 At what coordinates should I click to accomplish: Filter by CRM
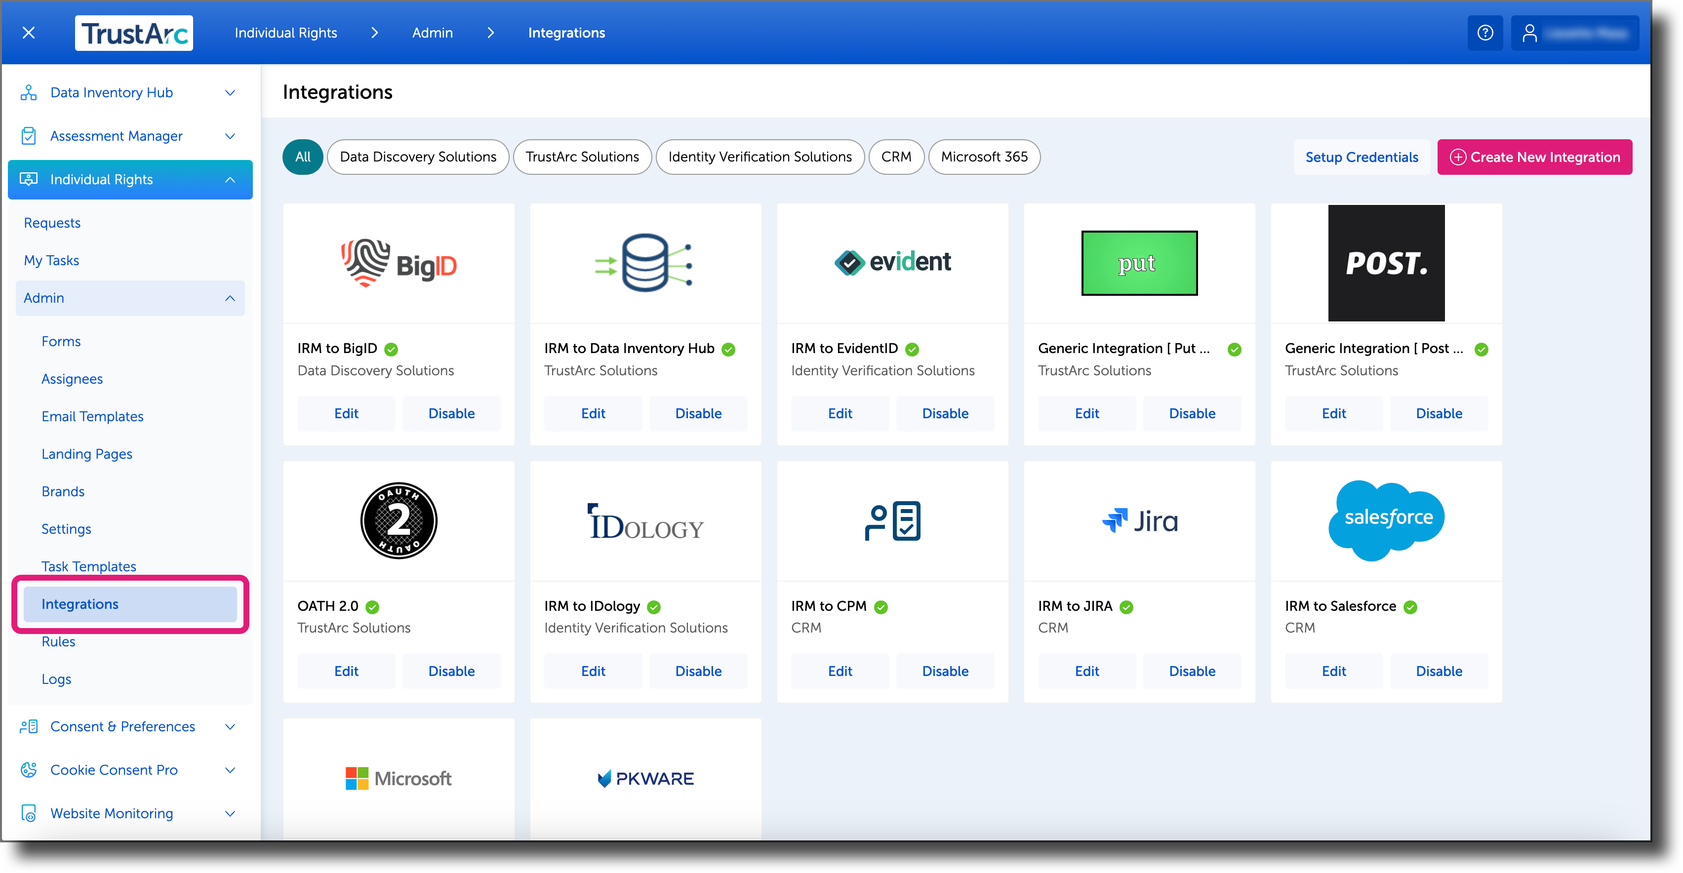pyautogui.click(x=896, y=157)
